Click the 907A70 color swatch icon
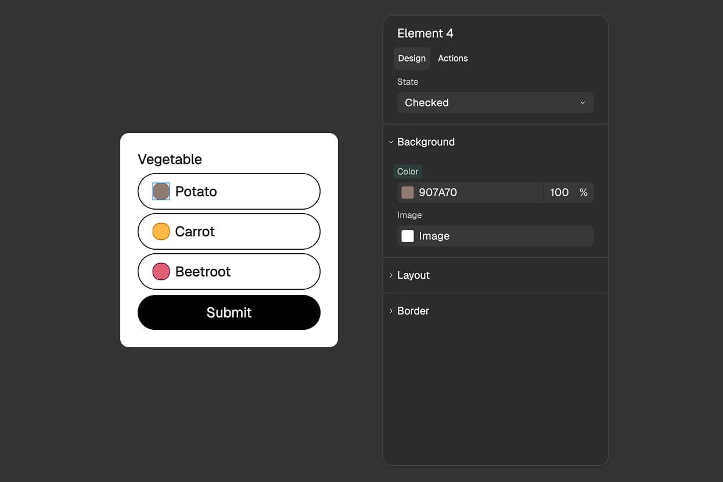723x482 pixels. 407,192
